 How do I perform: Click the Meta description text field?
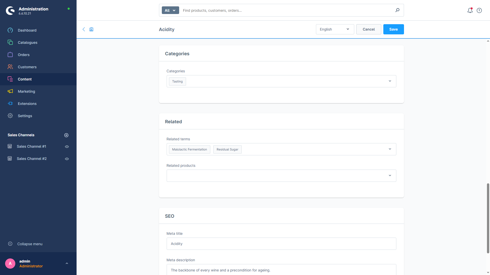pos(281,270)
